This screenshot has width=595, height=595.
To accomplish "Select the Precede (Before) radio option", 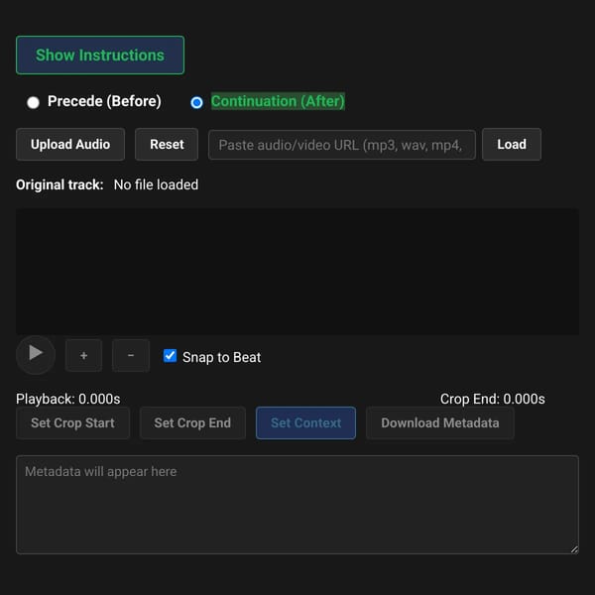I will click(x=33, y=102).
